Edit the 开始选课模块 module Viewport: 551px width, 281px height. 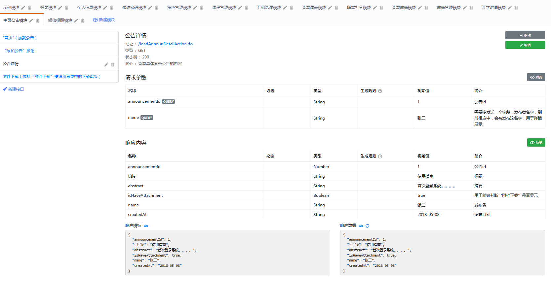pyautogui.click(x=285, y=8)
